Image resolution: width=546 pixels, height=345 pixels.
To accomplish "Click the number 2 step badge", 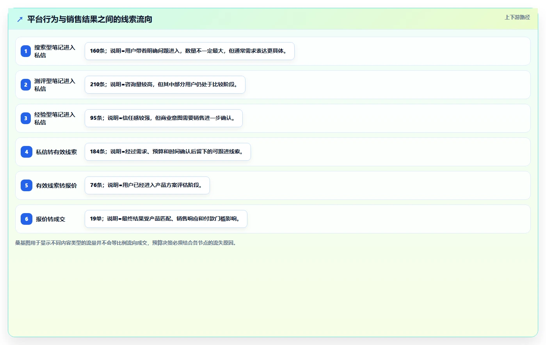I will (x=26, y=85).
